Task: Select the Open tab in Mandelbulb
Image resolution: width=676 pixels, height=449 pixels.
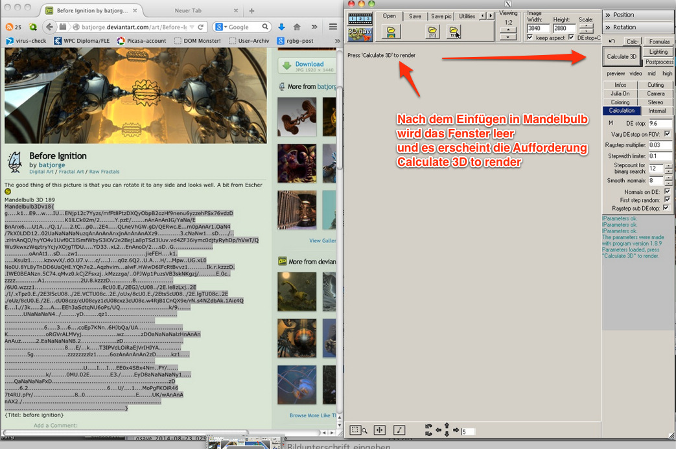Action: click(390, 16)
